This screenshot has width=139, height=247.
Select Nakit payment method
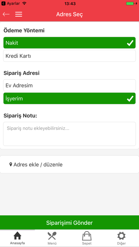coord(69,43)
